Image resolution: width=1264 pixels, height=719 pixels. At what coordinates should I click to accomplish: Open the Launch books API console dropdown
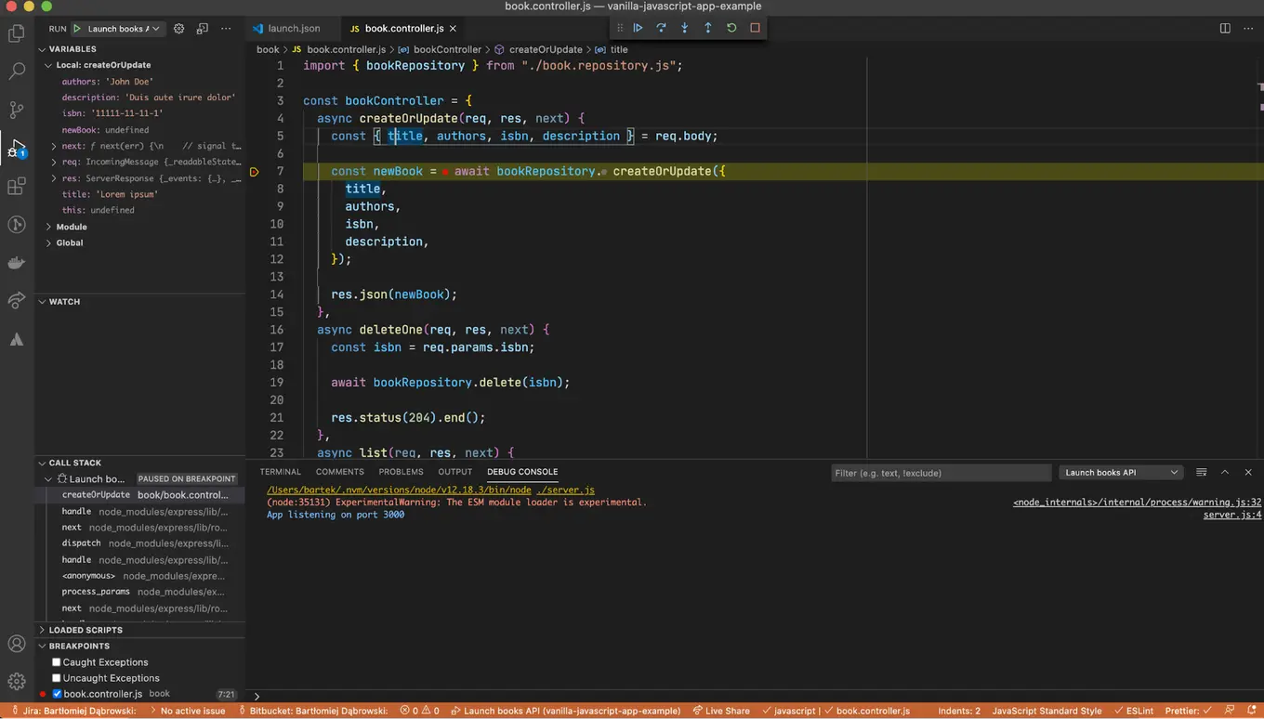point(1120,472)
